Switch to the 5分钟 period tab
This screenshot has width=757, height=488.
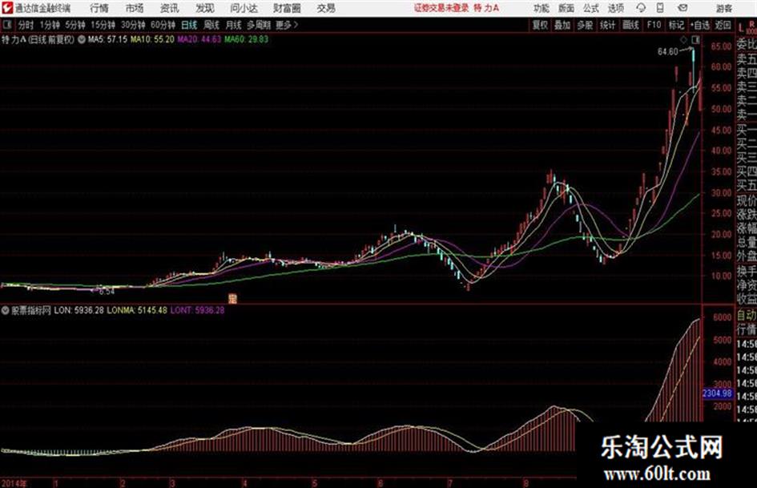pyautogui.click(x=75, y=25)
